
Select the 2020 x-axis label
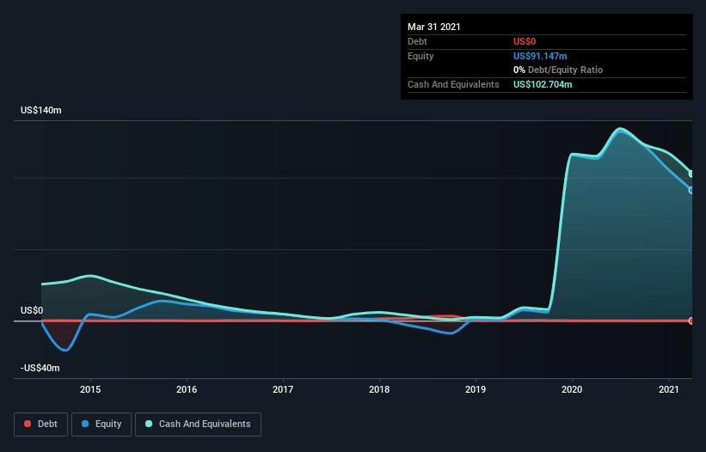pos(572,389)
